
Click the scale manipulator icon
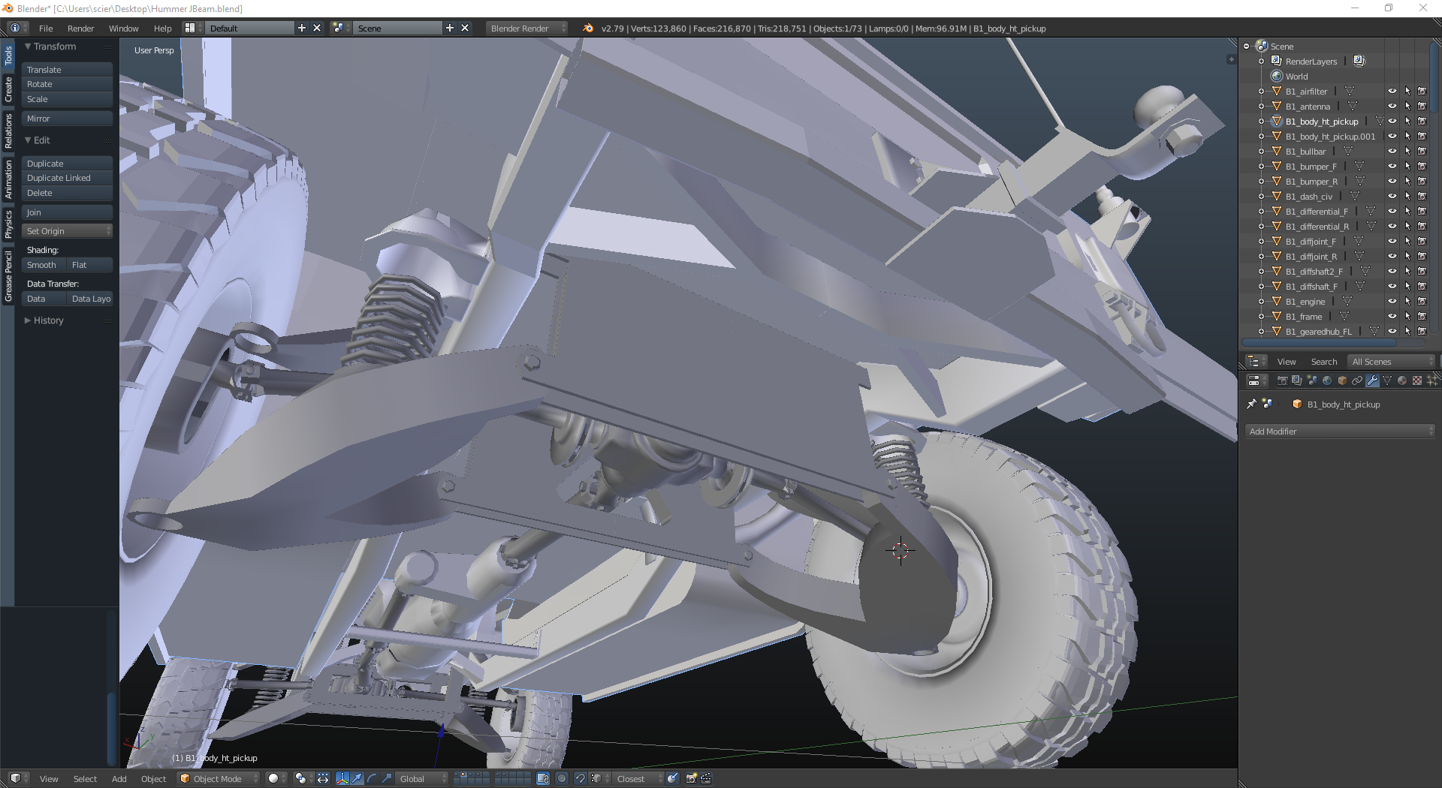(387, 779)
